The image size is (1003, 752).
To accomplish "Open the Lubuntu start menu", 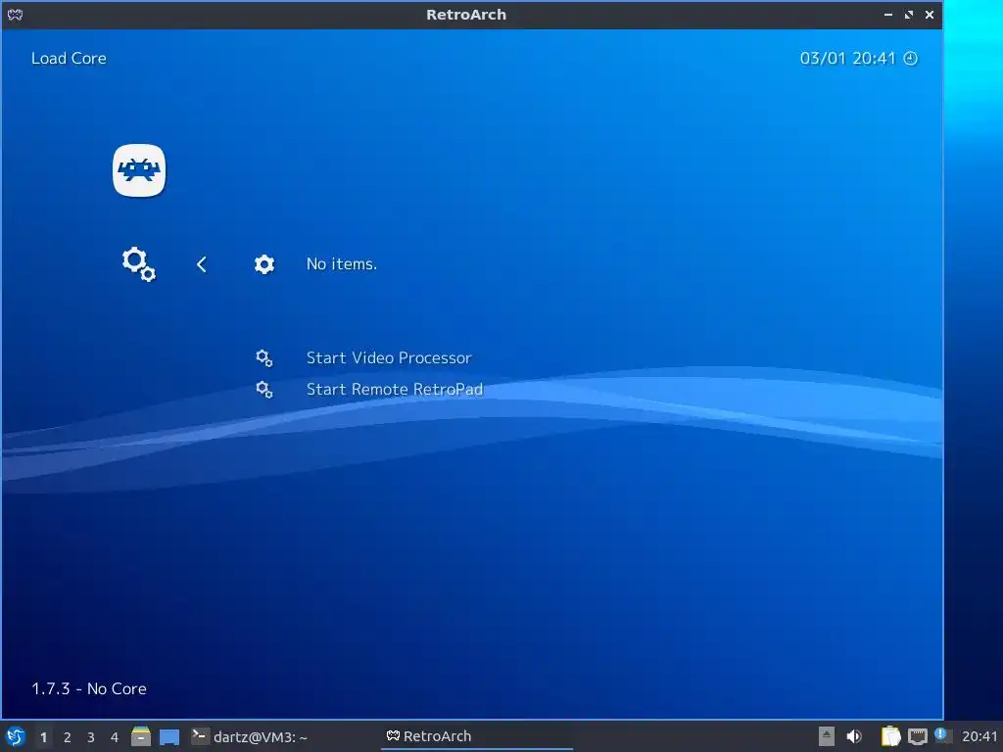I will [x=16, y=736].
